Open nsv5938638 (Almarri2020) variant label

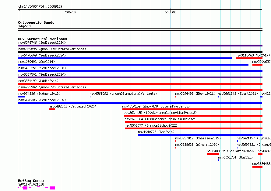pyautogui.click(x=197, y=145)
